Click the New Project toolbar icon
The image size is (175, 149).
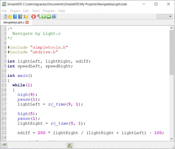(5, 16)
